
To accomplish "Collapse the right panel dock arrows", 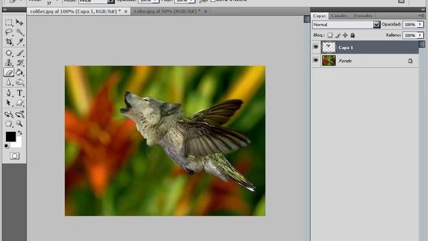I will coord(423,9).
